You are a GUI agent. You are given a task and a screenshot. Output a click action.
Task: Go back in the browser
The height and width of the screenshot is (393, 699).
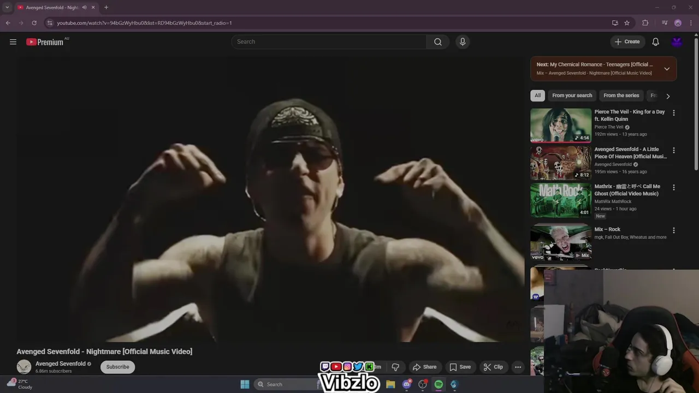click(x=8, y=23)
